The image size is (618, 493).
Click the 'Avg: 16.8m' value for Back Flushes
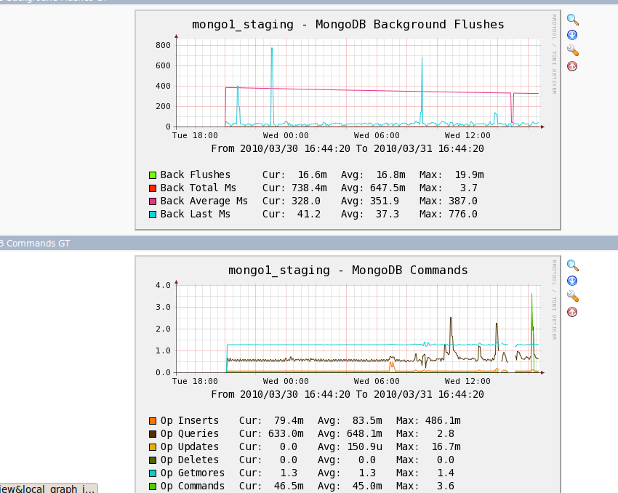pos(373,175)
